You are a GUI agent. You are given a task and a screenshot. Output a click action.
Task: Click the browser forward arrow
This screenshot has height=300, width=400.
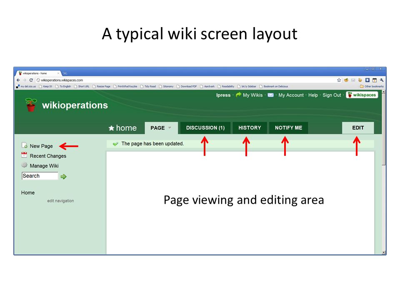tap(25, 80)
